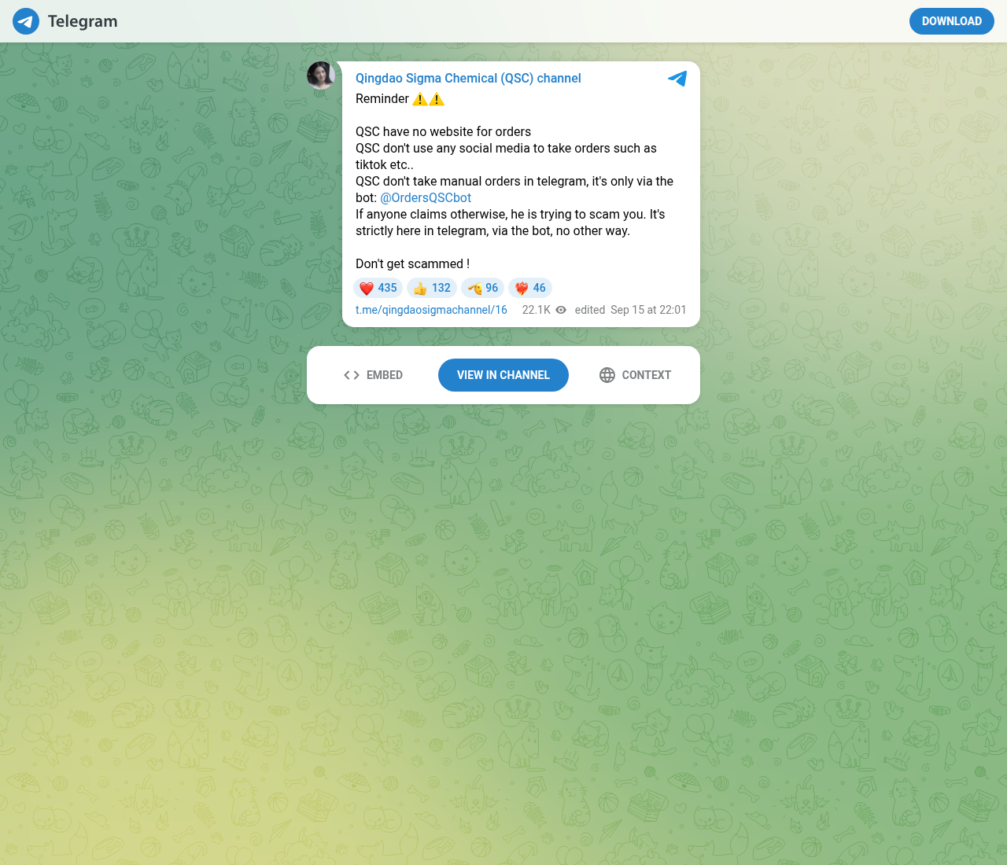Open the channel avatar photo

tap(321, 75)
